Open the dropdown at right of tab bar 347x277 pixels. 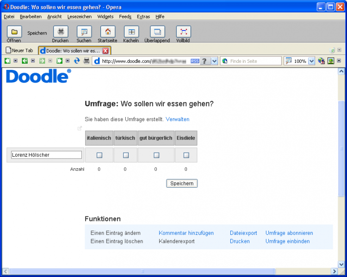pos(339,50)
